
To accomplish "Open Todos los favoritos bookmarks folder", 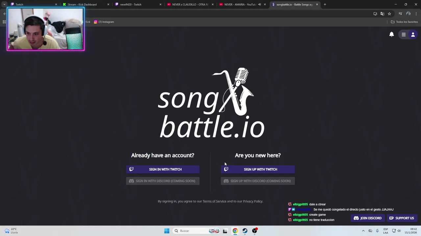I will tap(405, 22).
